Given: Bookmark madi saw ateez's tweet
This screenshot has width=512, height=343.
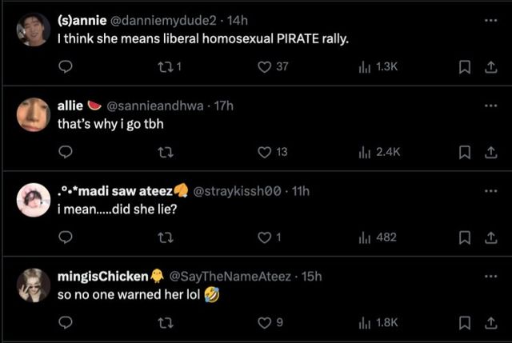Looking at the screenshot, I should [x=463, y=237].
